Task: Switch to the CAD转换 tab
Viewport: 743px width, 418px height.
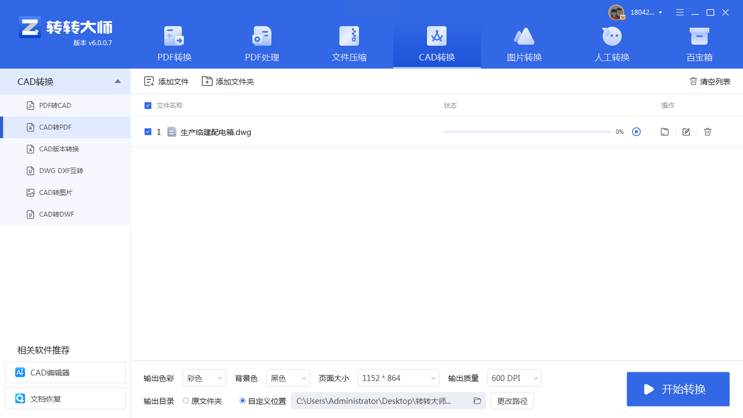Action: 437,44
